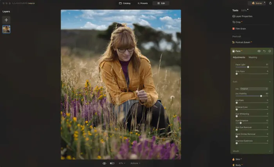Expand the Mouth section

(x=270, y=151)
